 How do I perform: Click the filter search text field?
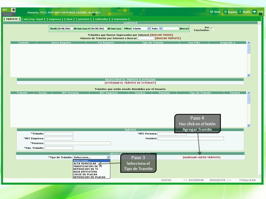(x=171, y=28)
